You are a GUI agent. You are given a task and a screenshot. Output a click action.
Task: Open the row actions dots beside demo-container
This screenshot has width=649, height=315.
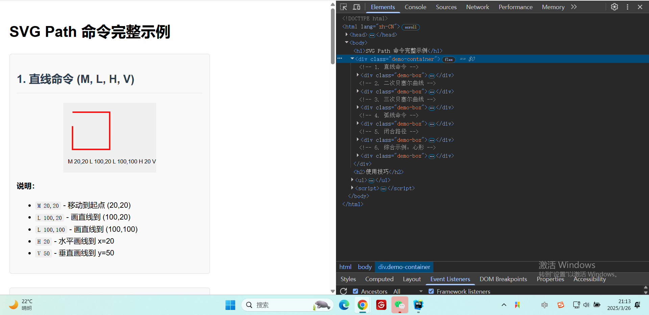(340, 59)
